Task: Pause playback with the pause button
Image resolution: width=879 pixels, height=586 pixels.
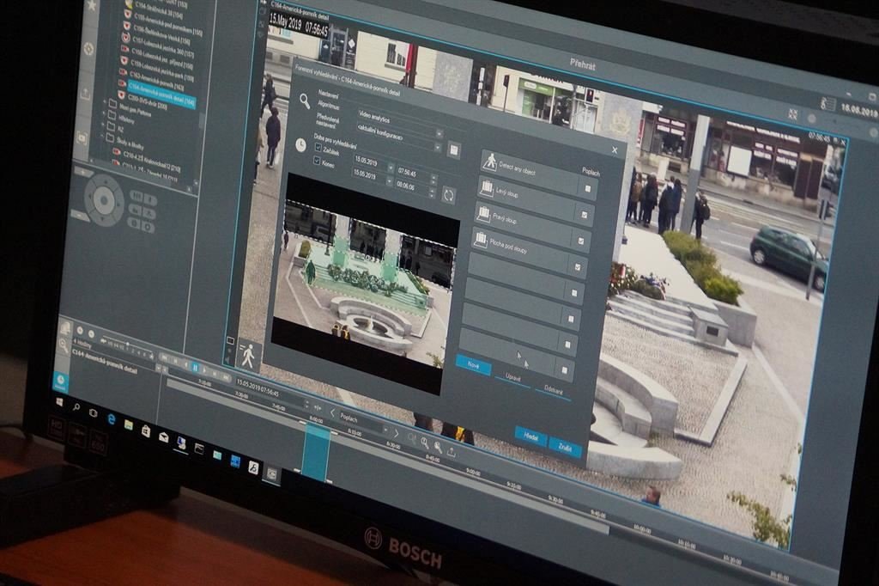Action: coord(195,368)
